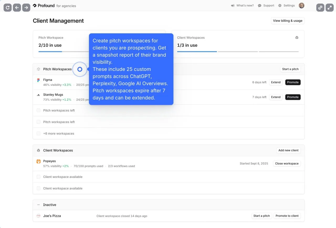This screenshot has width=336, height=228.
Task: Check the first Pitch workspaces left box
Action: coord(38,110)
